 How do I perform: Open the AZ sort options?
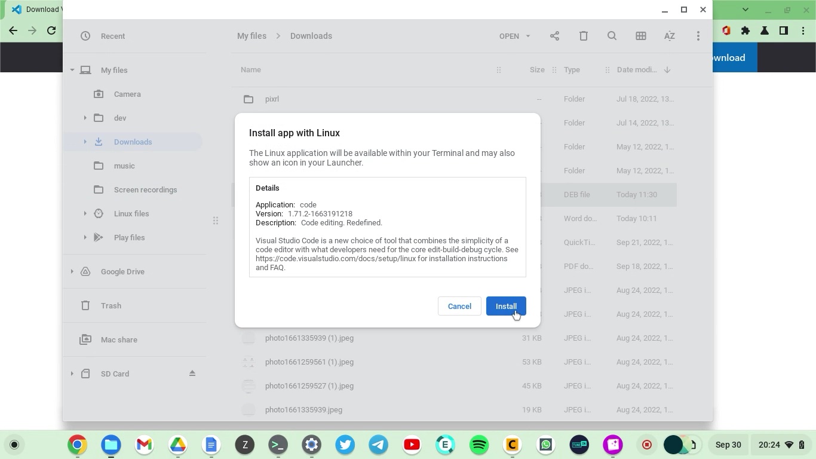point(670,36)
